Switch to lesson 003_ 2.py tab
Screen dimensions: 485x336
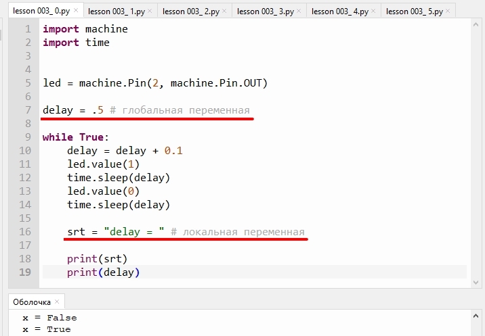[191, 11]
